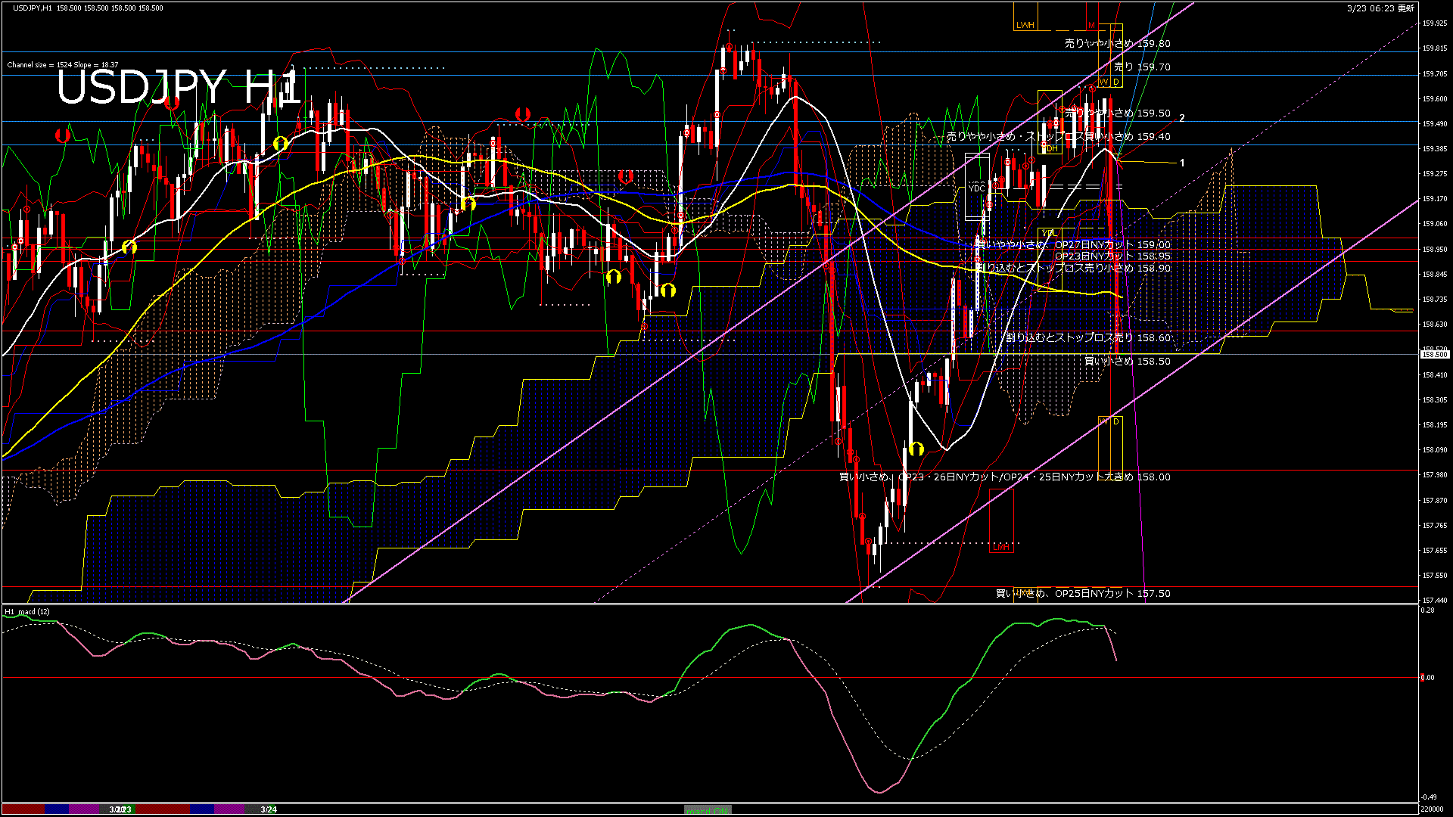
Task: Click the YDL level label
Action: click(1049, 232)
